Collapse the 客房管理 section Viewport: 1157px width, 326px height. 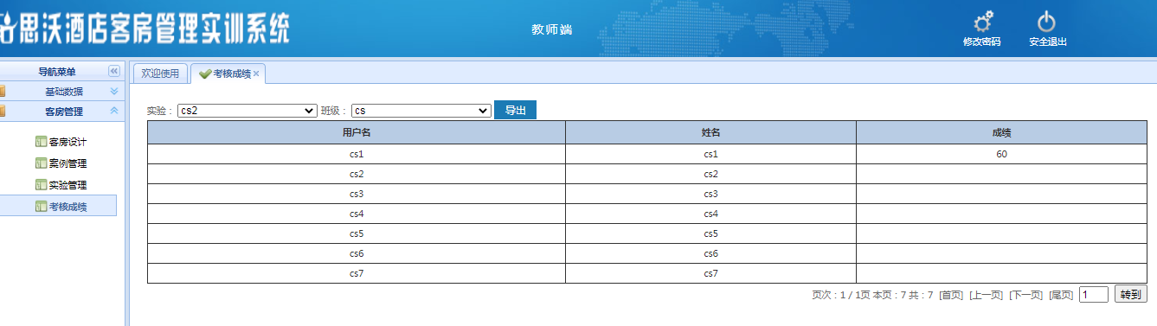[x=113, y=112]
